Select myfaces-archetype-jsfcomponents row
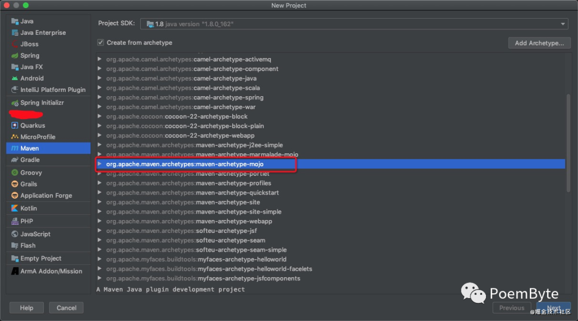This screenshot has height=321, width=578. (x=331, y=278)
